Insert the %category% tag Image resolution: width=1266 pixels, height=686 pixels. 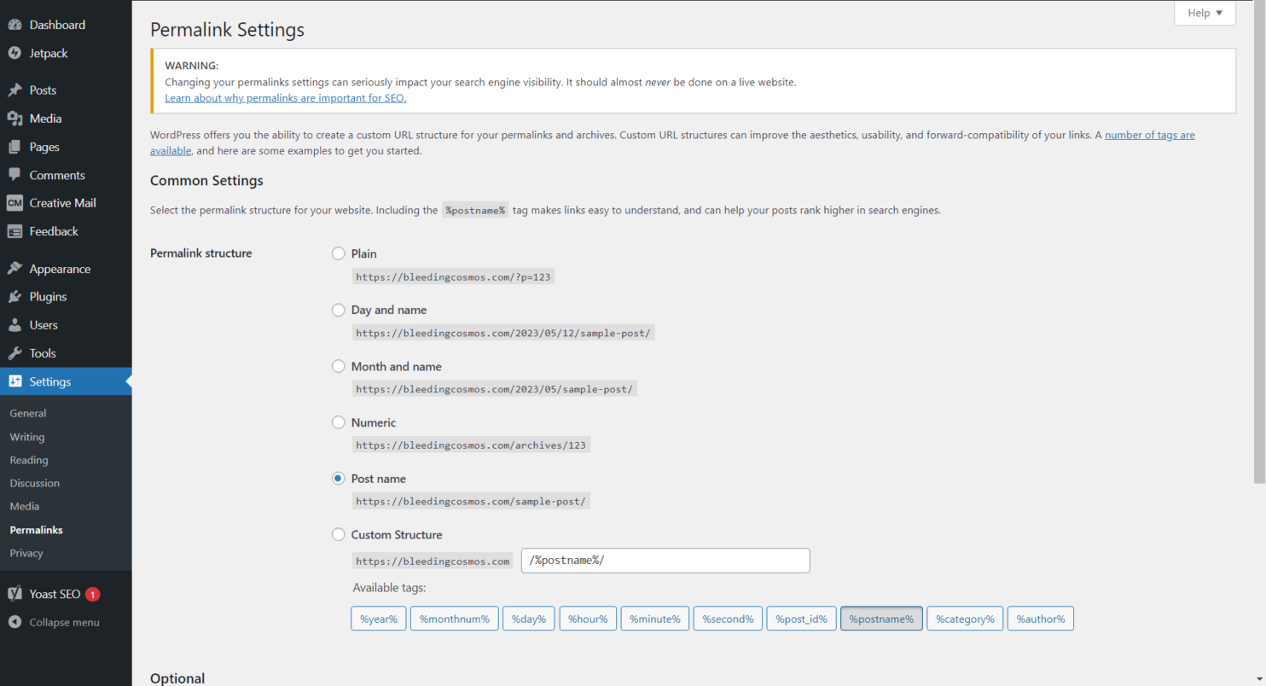tap(964, 618)
